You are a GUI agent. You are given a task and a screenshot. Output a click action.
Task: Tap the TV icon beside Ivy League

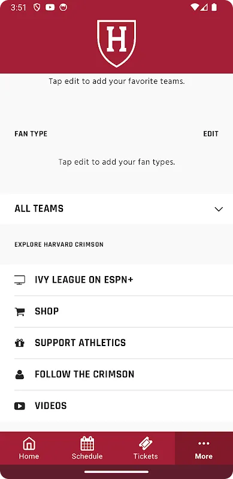20,280
